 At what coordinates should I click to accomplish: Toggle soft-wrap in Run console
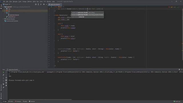tap(6, 78)
